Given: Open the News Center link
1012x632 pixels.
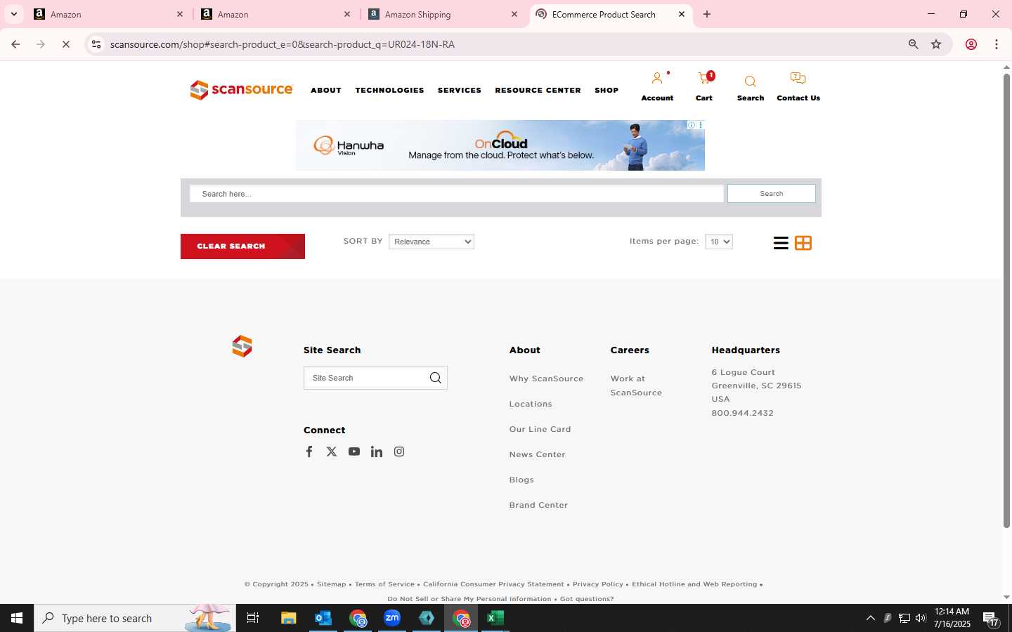Looking at the screenshot, I should click(x=537, y=454).
